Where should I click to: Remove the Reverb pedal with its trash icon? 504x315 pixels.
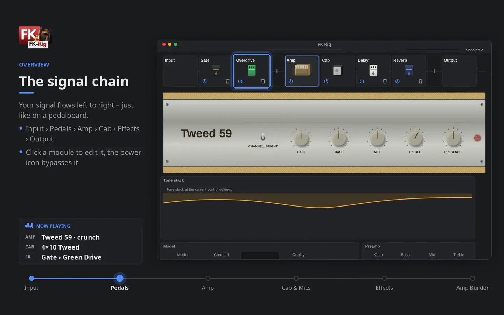(420, 81)
